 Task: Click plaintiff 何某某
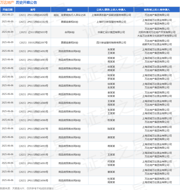tap(111, 161)
